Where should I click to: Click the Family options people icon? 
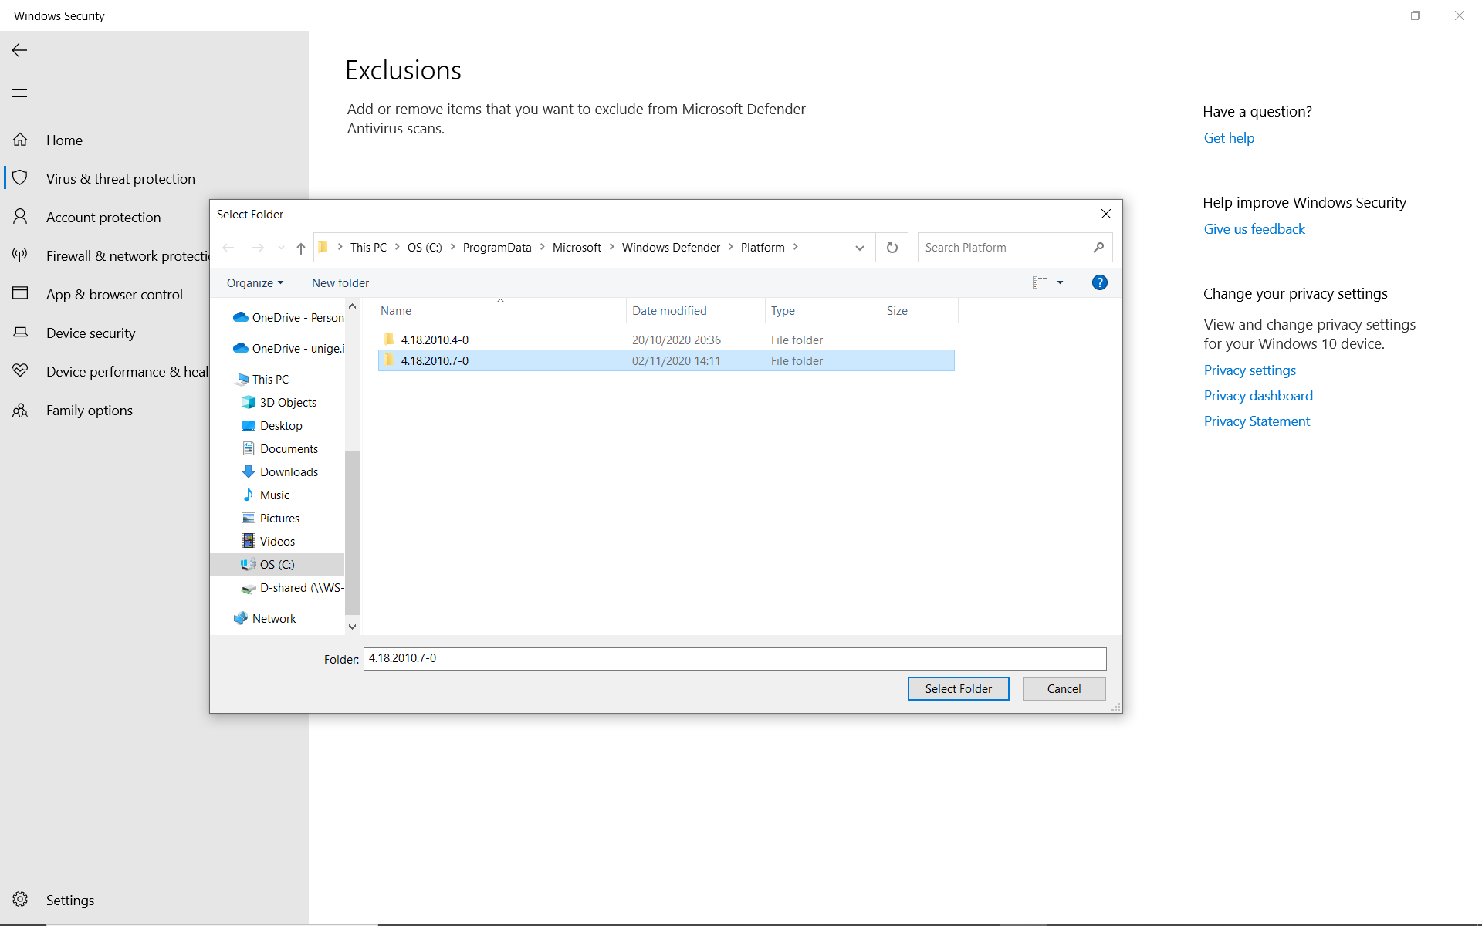pos(20,410)
